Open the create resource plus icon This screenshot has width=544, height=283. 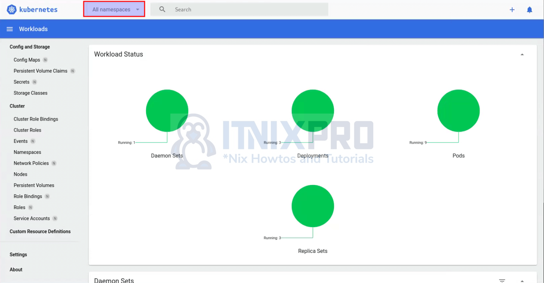pyautogui.click(x=512, y=10)
